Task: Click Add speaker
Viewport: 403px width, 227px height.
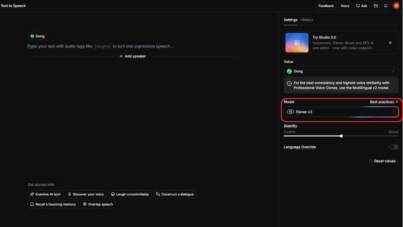Action: pyautogui.click(x=132, y=56)
